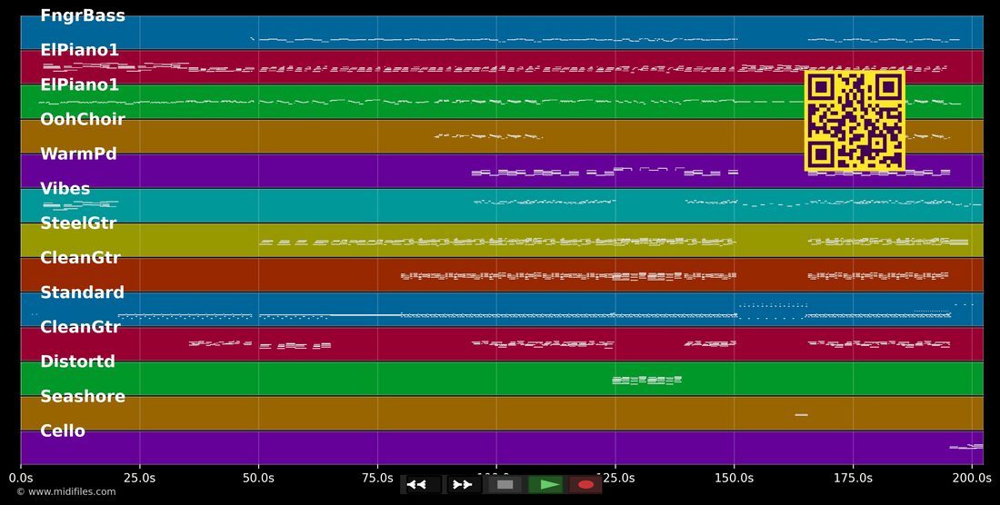Jump to the 200.0s time marker
The height and width of the screenshot is (505, 1000).
(972, 478)
